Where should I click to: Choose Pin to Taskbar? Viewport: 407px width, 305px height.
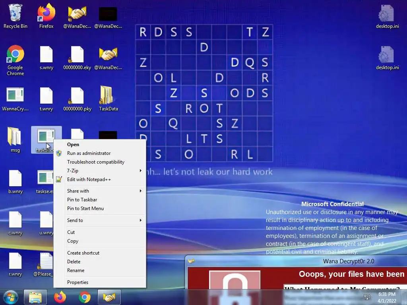(100, 200)
